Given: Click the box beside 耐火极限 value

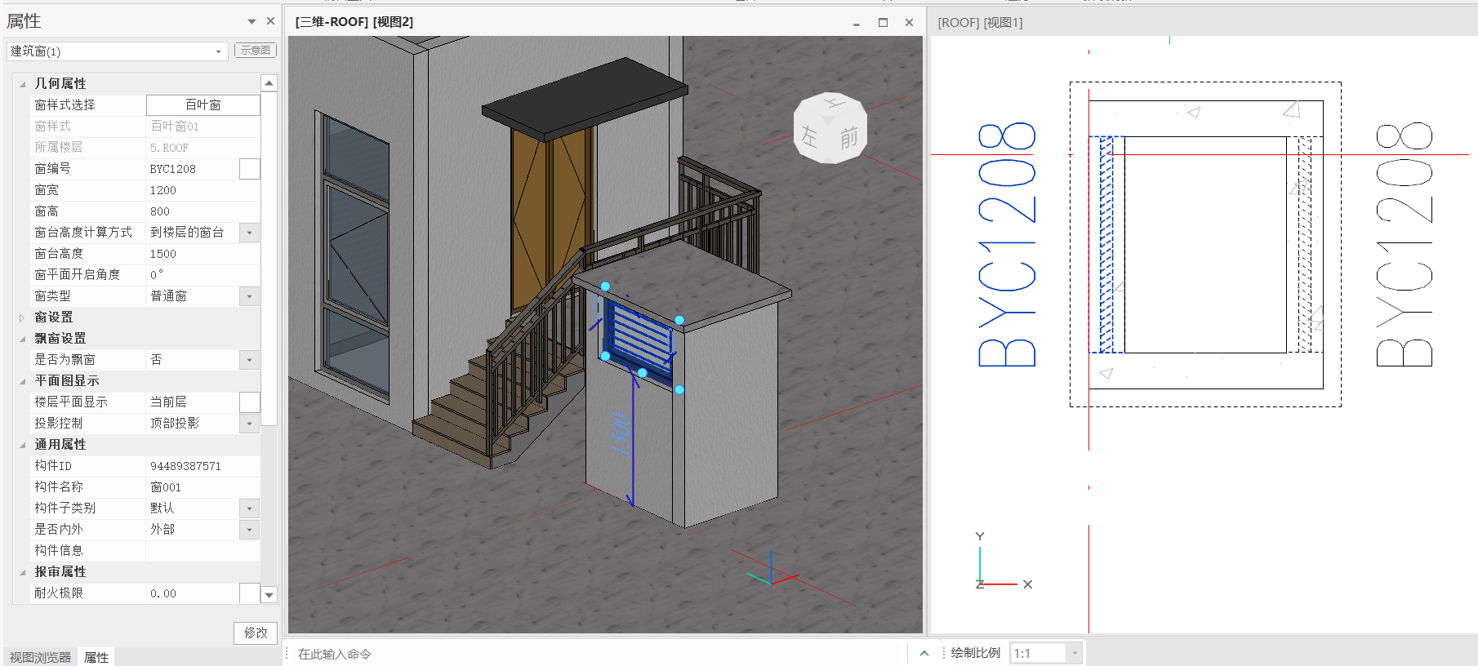Looking at the screenshot, I should coord(250,593).
